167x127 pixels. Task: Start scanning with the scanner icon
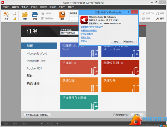coord(35,16)
